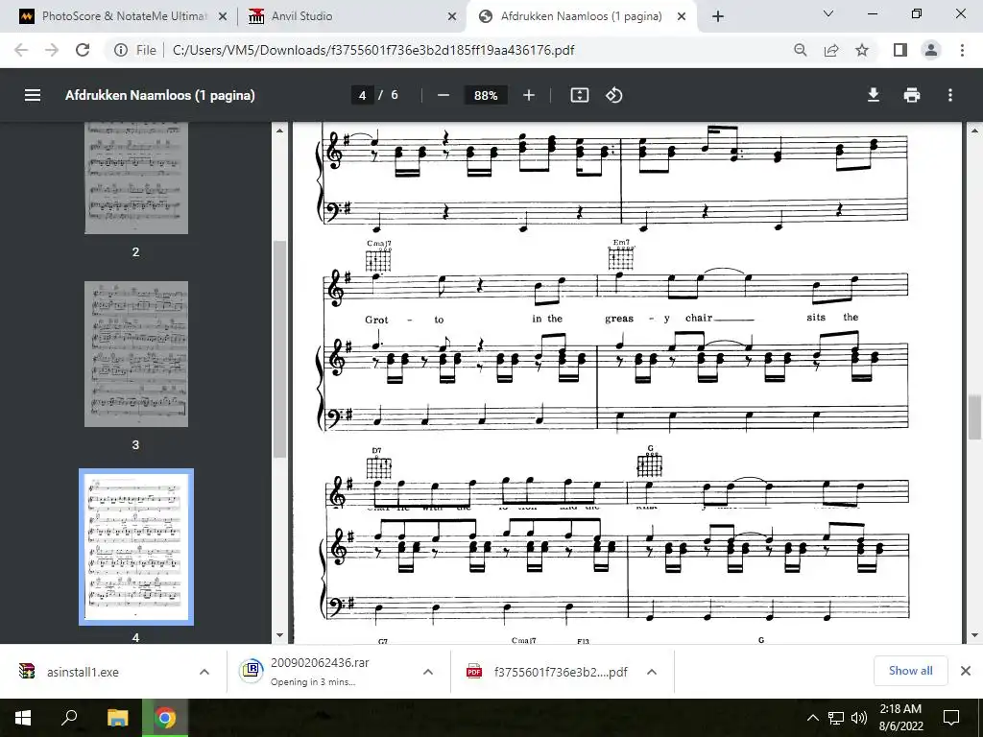Image resolution: width=983 pixels, height=737 pixels.
Task: View site information icon next to File
Action: [120, 50]
